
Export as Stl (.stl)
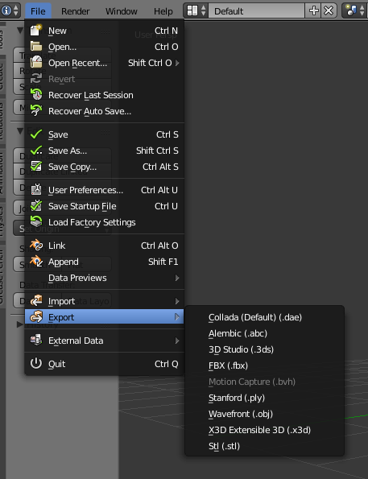264,446
